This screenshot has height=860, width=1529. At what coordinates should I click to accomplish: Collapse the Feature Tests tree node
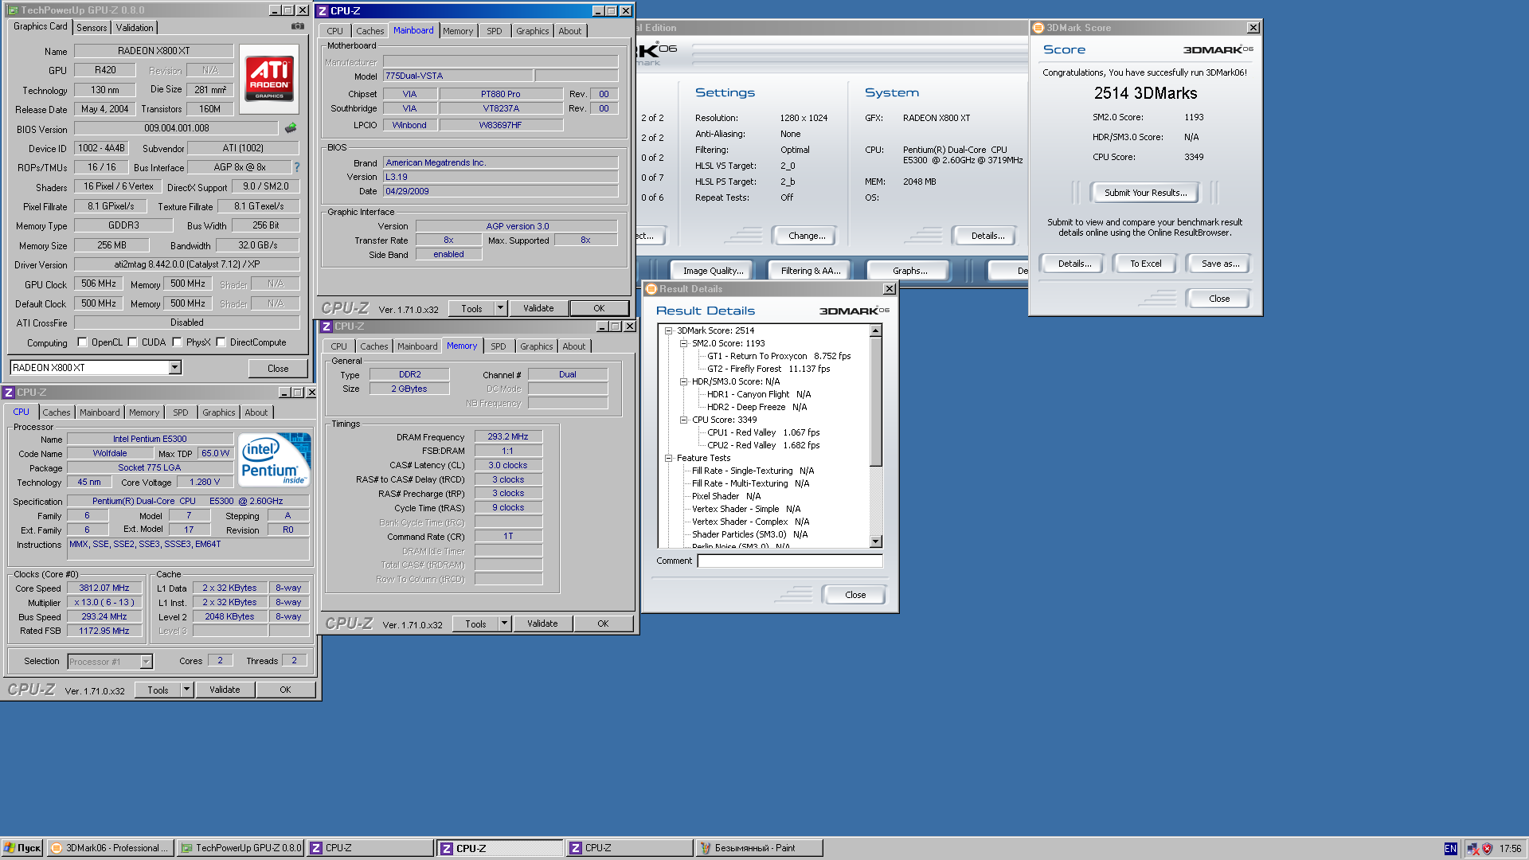tap(669, 458)
